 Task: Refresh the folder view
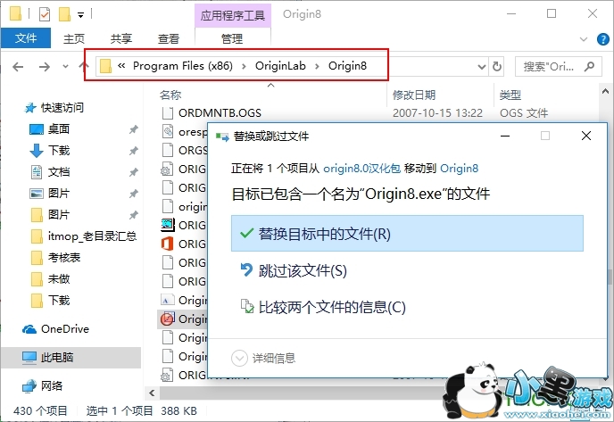496,67
